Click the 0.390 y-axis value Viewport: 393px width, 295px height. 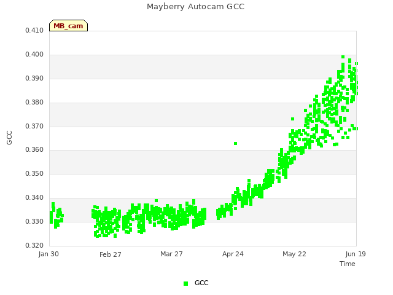pyautogui.click(x=34, y=79)
